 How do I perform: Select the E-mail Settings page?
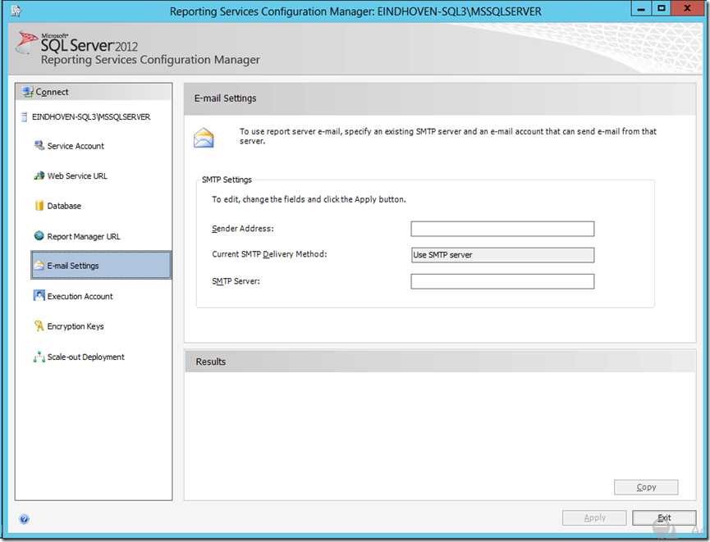click(x=101, y=265)
